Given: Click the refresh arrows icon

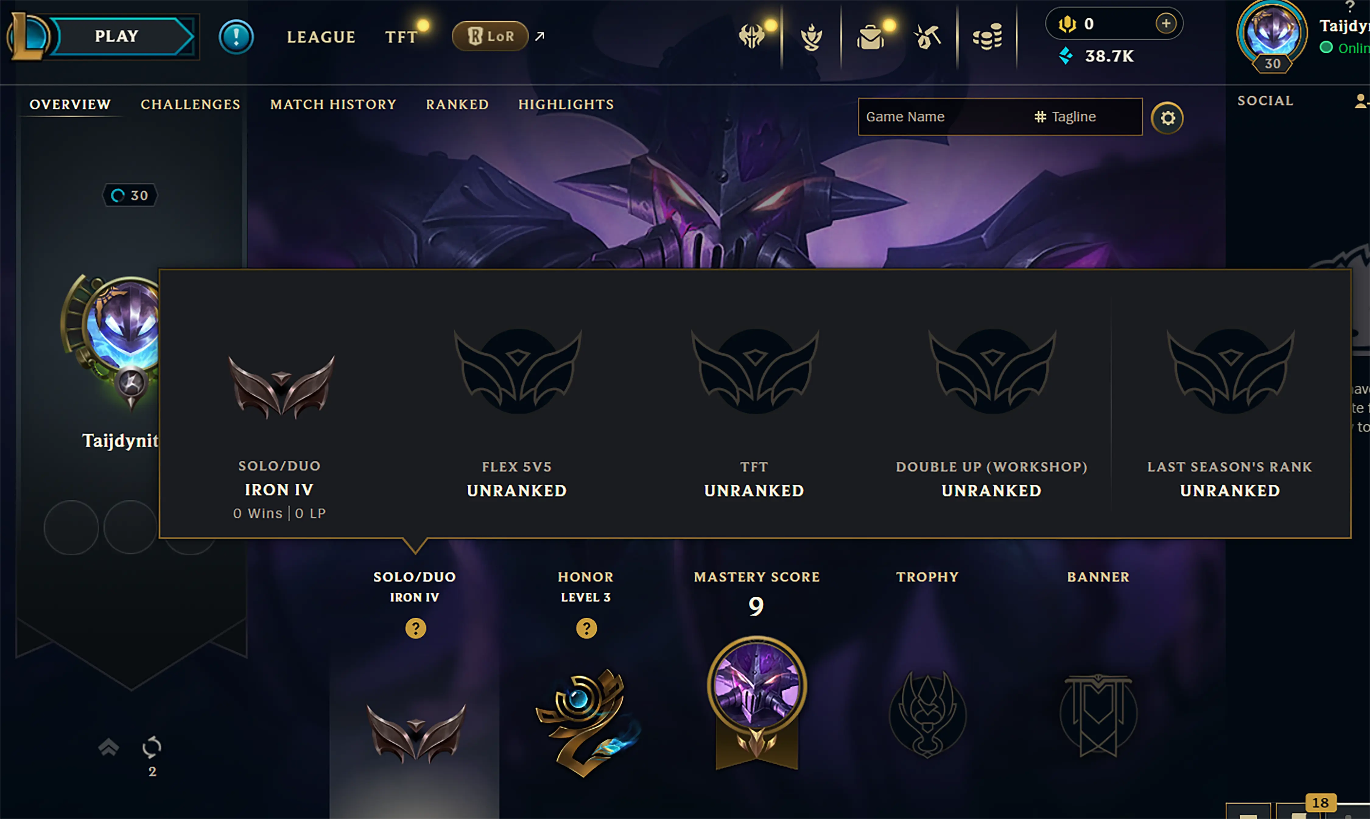Looking at the screenshot, I should pyautogui.click(x=152, y=747).
